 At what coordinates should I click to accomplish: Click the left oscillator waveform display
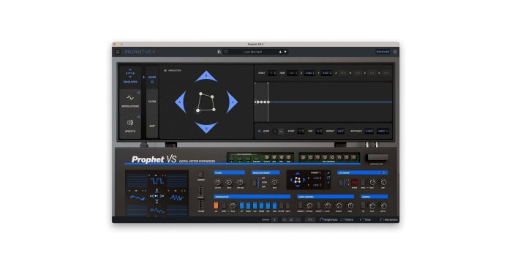point(138,197)
